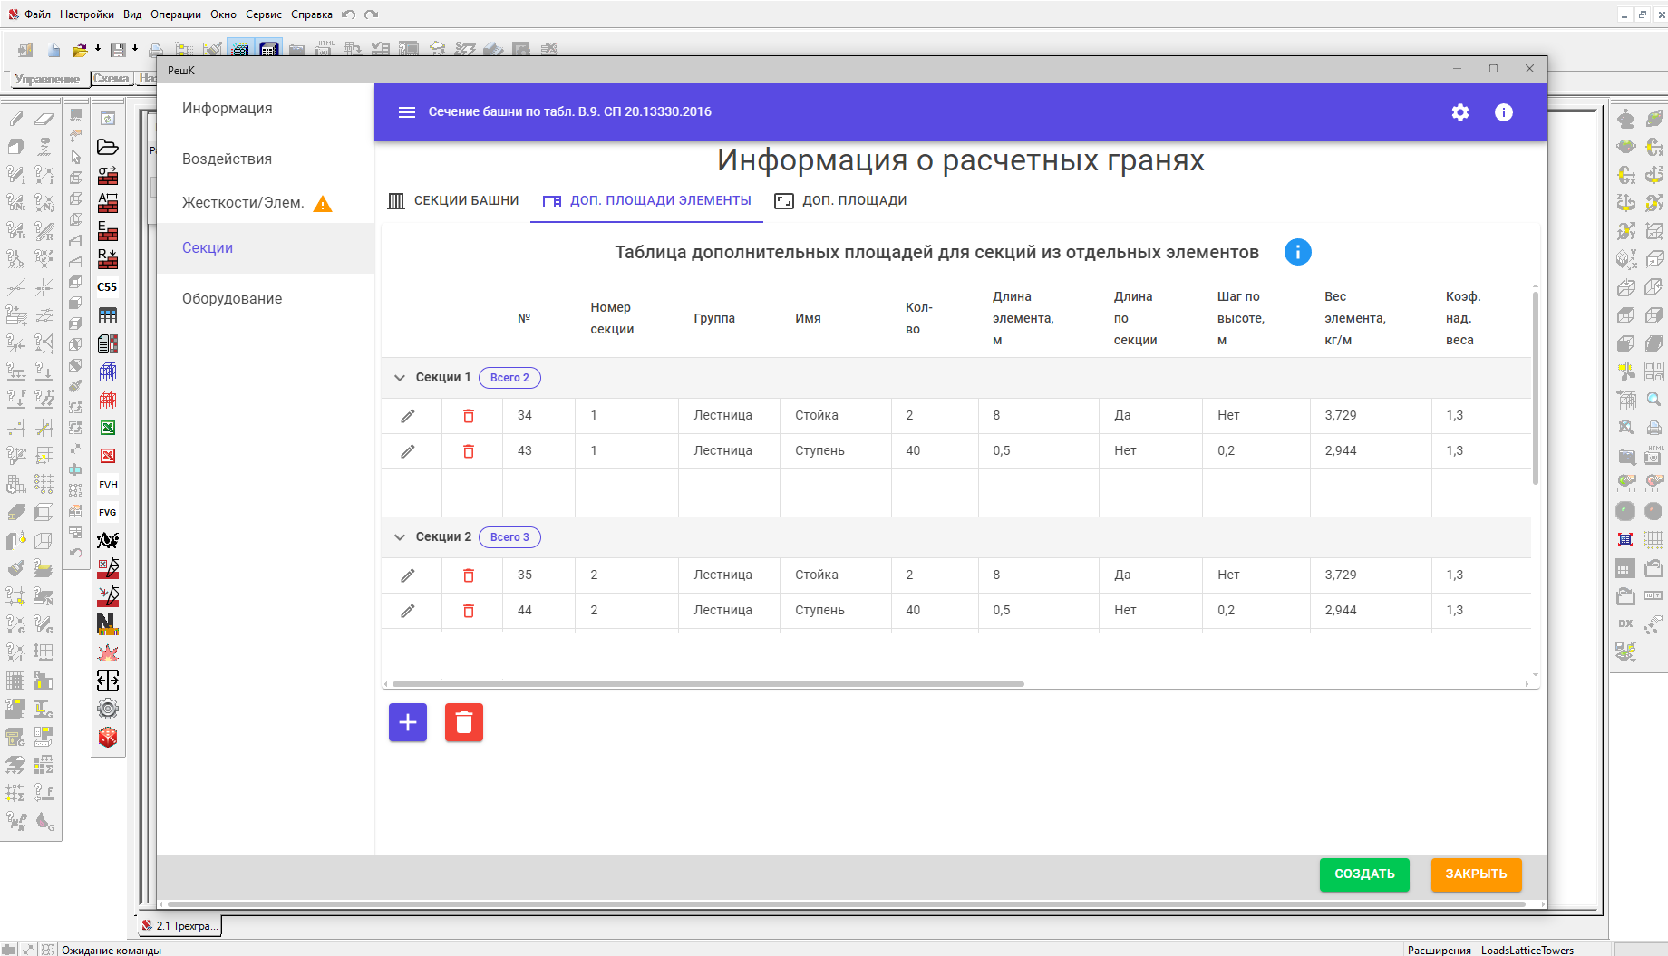1668x956 pixels.
Task: Collapse the Секции 2 group
Action: (400, 537)
